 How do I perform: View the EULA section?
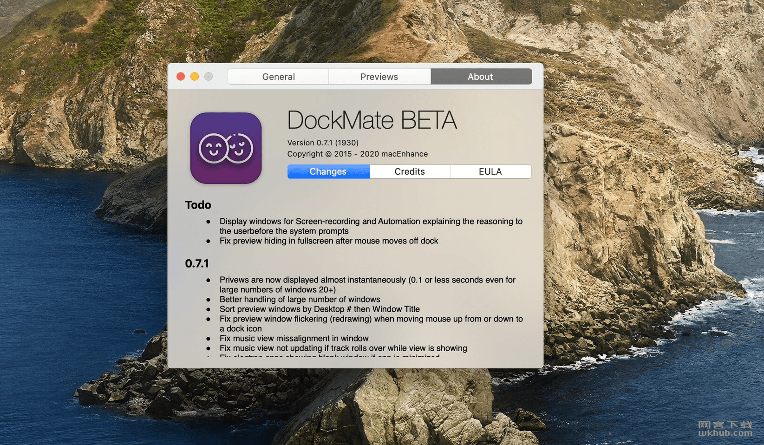(490, 171)
